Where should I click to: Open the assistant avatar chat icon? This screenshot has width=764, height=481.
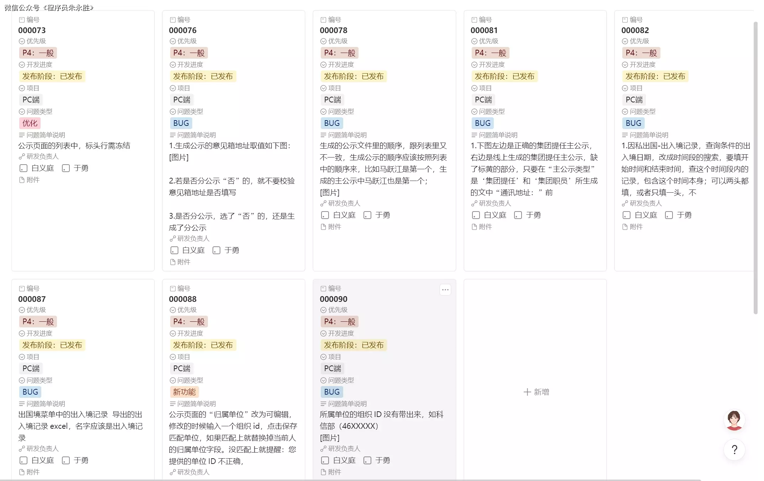[x=734, y=420]
